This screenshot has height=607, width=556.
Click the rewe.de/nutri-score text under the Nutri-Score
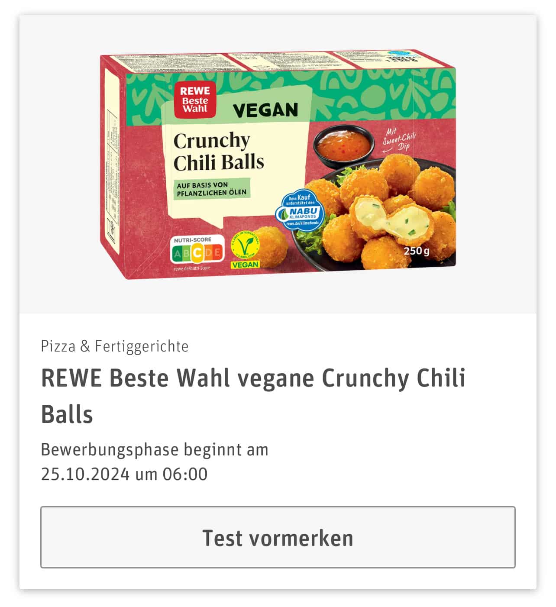(x=192, y=268)
